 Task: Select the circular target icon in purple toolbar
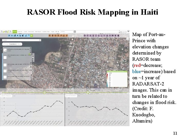point(85,36)
